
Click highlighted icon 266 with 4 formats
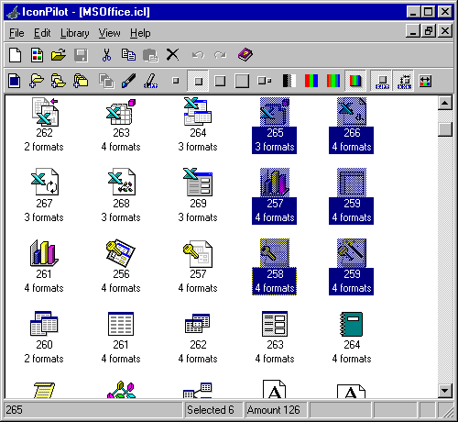[352, 125]
